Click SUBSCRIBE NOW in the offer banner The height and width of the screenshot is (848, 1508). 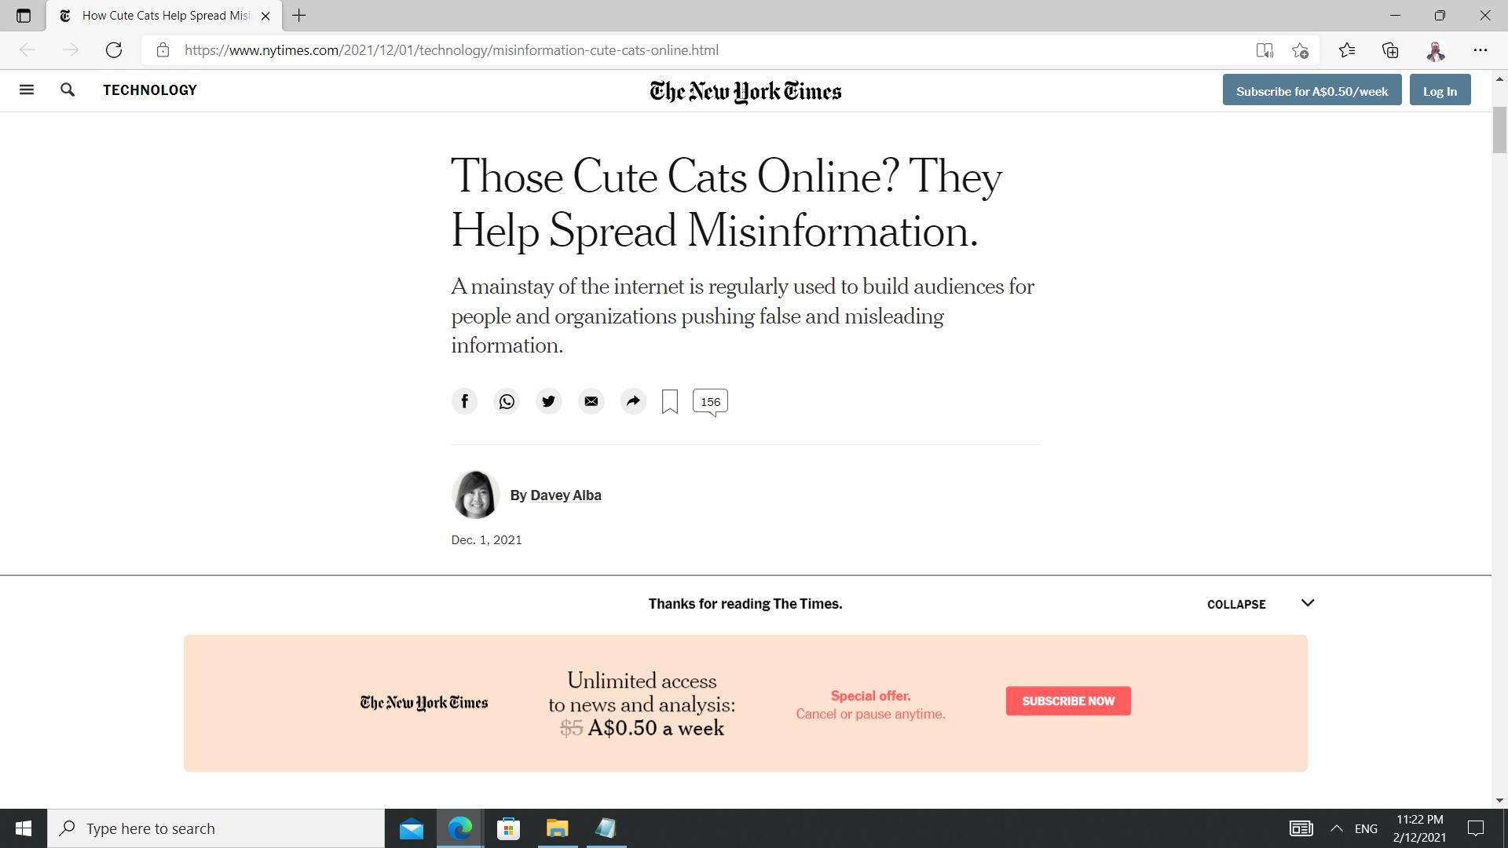1068,701
